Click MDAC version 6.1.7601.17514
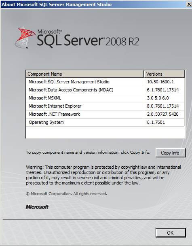Screen dimensions: 192x246 tap(162, 90)
